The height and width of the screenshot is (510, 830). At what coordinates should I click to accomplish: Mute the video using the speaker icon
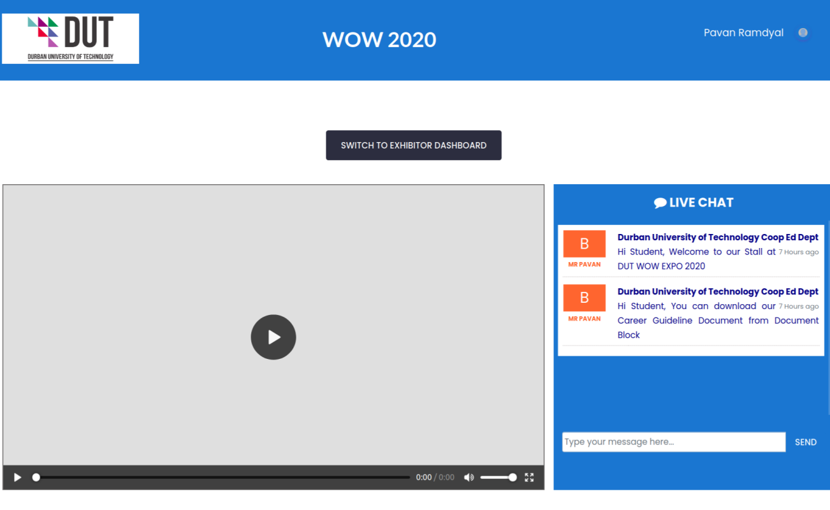click(469, 477)
